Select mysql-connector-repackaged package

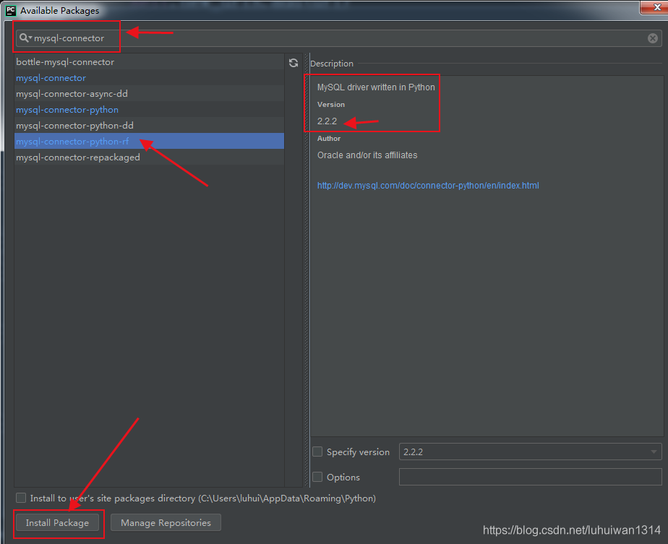149,157
